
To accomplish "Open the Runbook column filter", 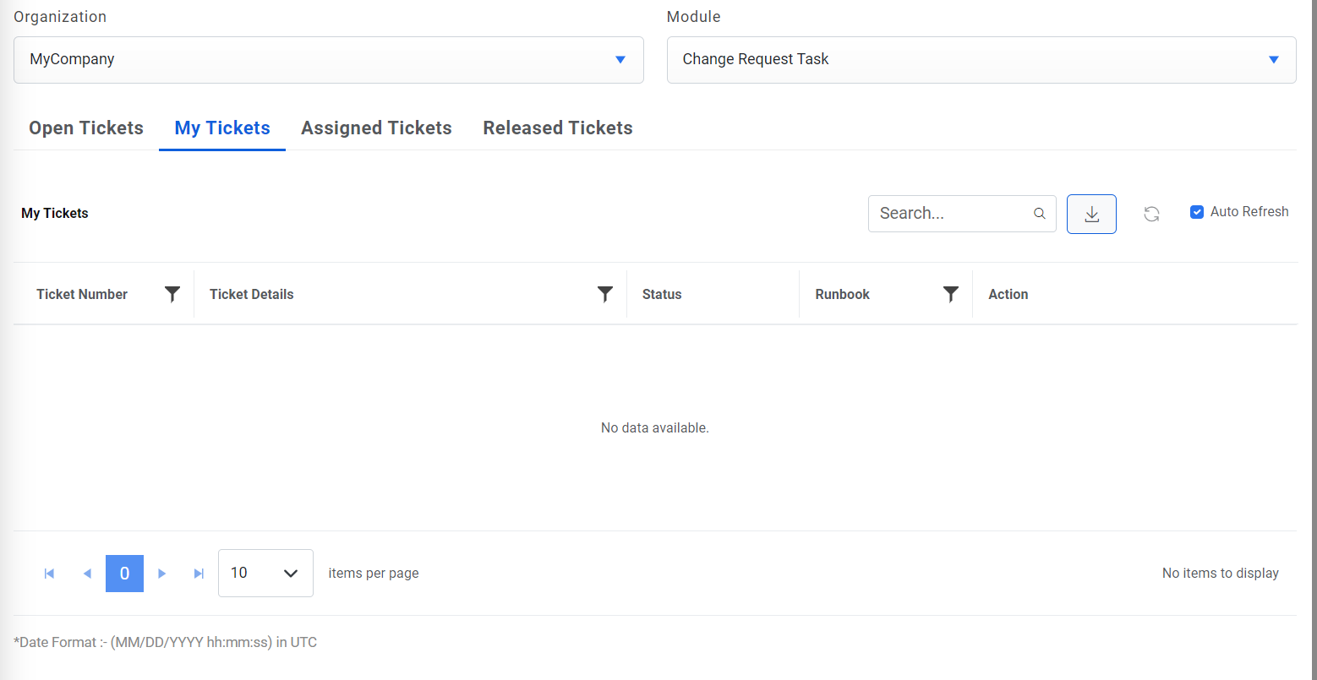I will tap(951, 294).
